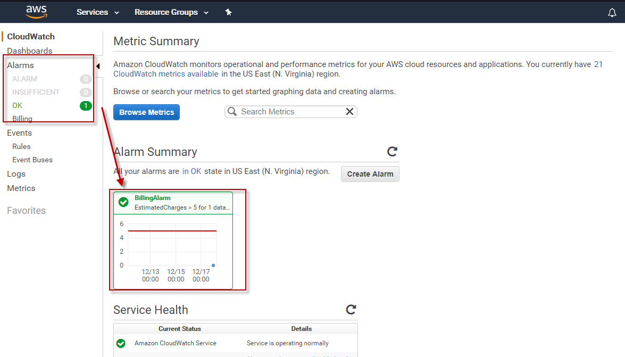Click the pin shortcut icon in navbar

(229, 12)
